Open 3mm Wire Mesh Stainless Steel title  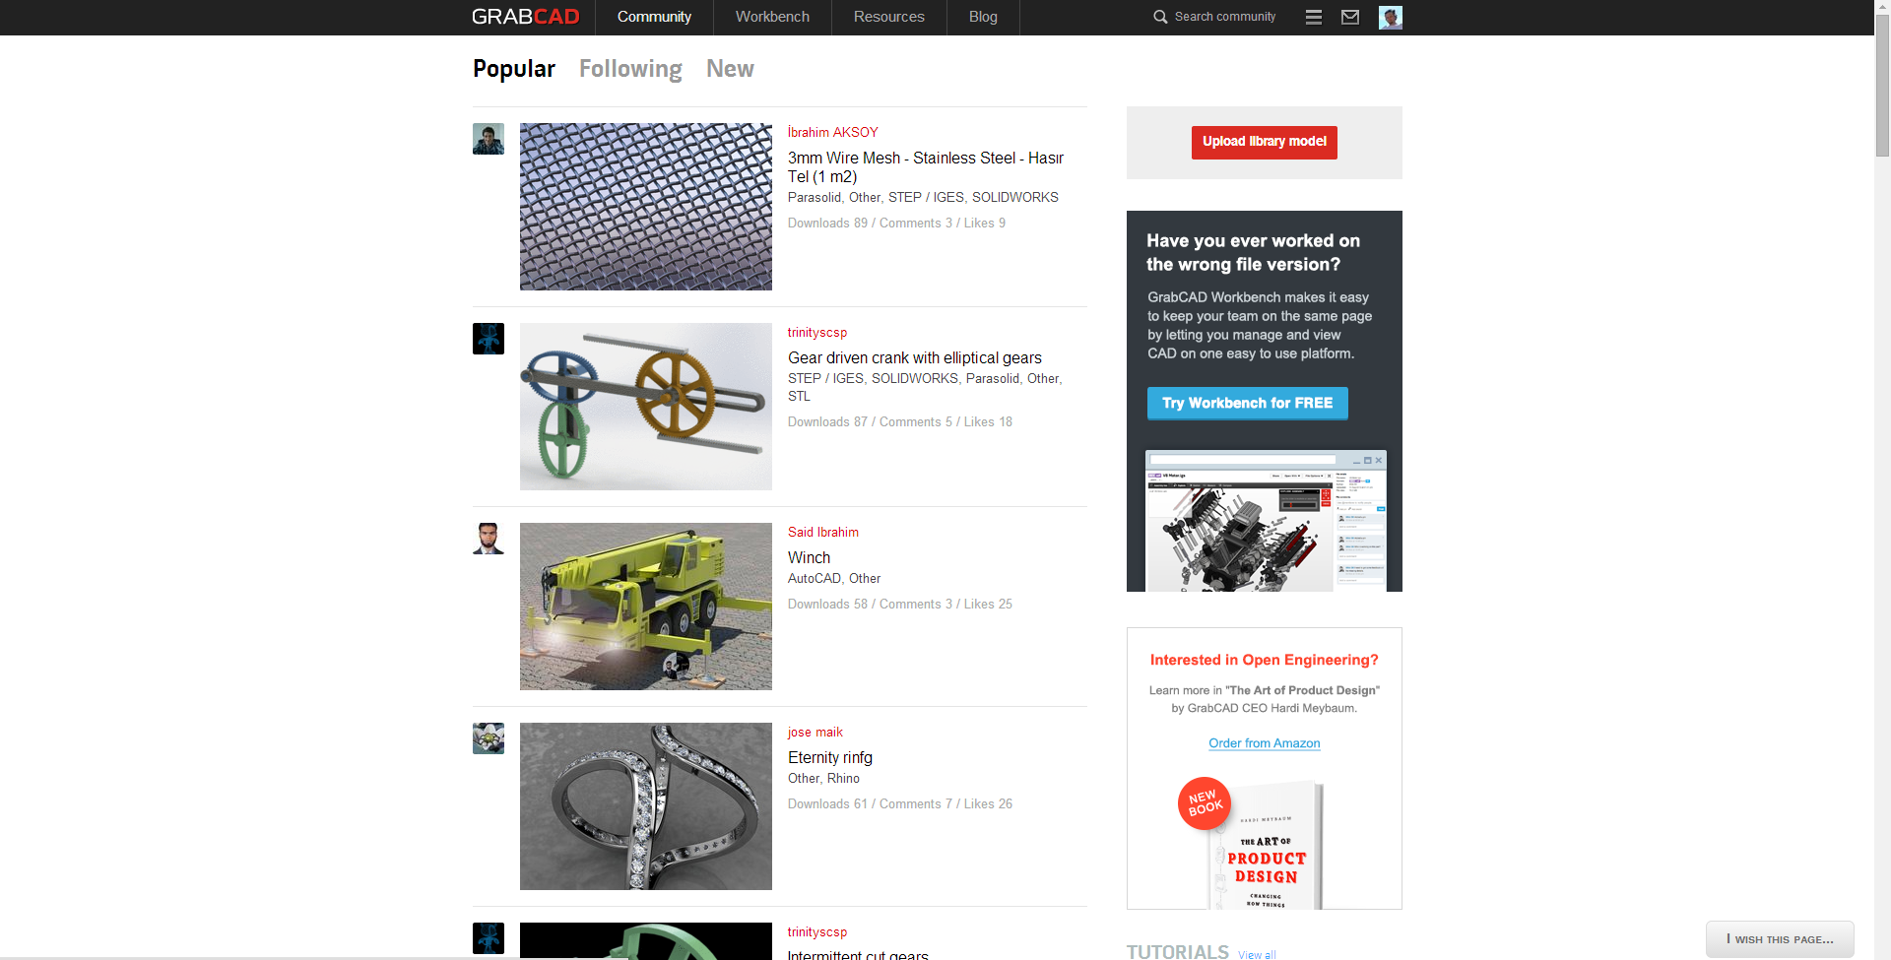pos(926,167)
